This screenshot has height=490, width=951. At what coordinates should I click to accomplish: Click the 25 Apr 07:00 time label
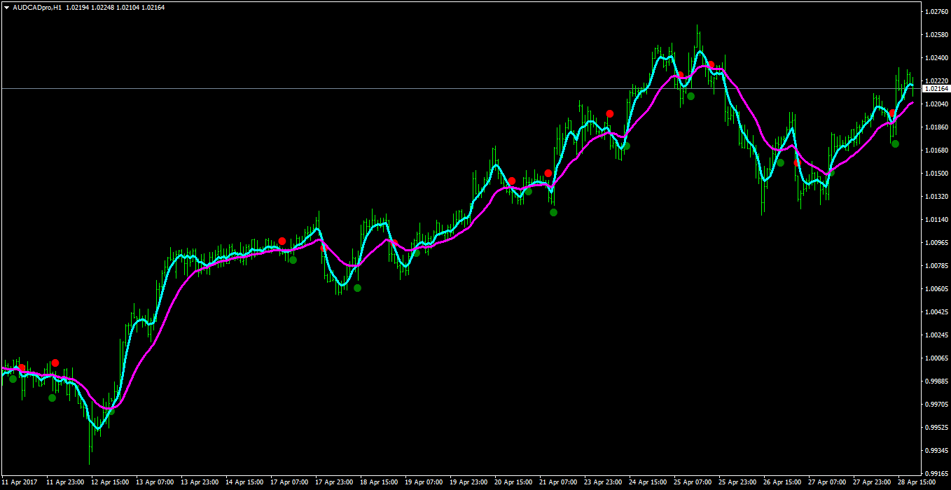click(x=693, y=482)
